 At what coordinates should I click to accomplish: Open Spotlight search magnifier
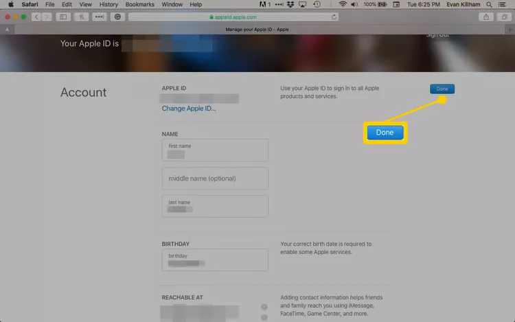(489, 4)
